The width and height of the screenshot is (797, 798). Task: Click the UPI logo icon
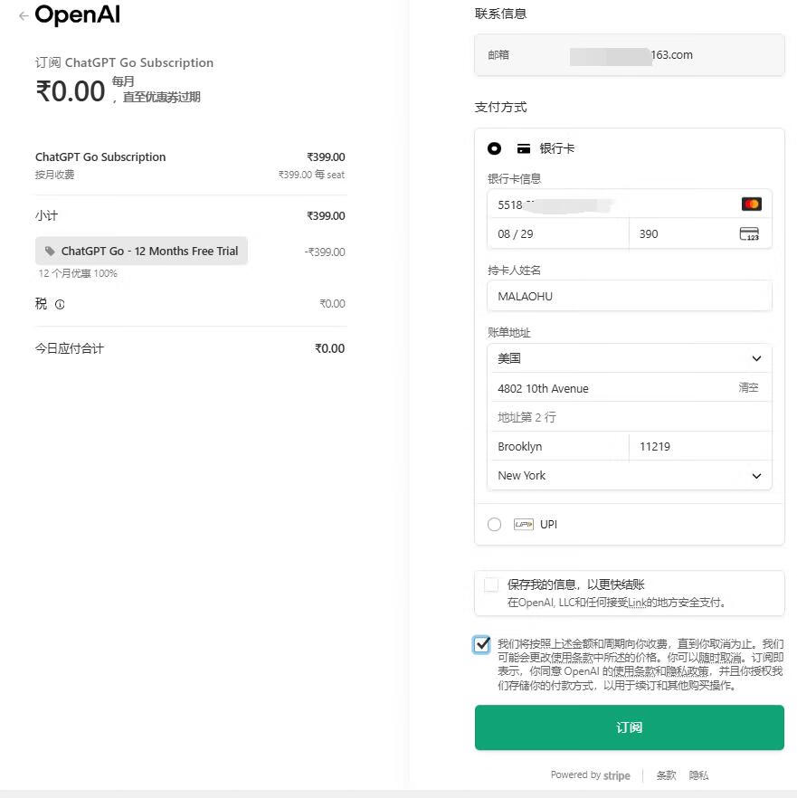[523, 525]
